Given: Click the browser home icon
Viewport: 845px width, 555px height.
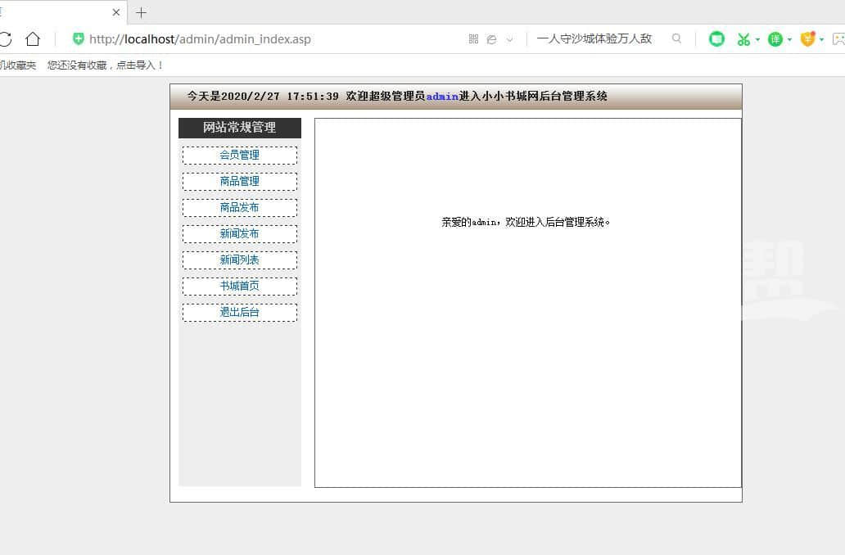Looking at the screenshot, I should click(33, 38).
